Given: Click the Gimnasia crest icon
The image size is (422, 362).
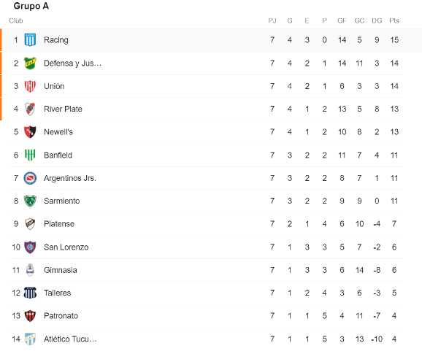Looking at the screenshot, I should point(30,270).
